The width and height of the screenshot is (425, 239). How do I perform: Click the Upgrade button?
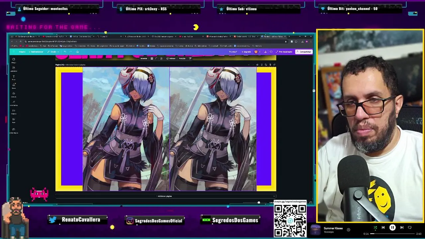246,52
